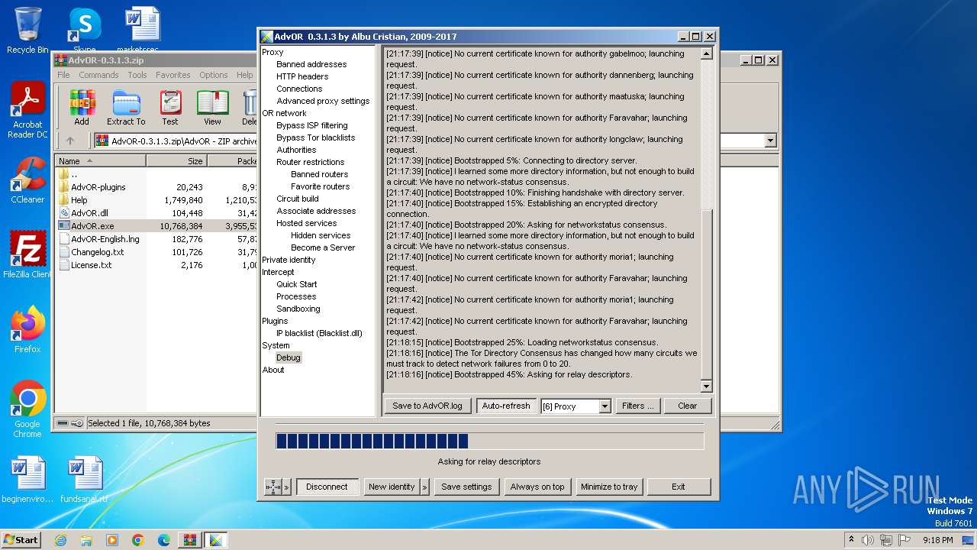
Task: Select beginenviro Word document icon
Action: (x=27, y=480)
